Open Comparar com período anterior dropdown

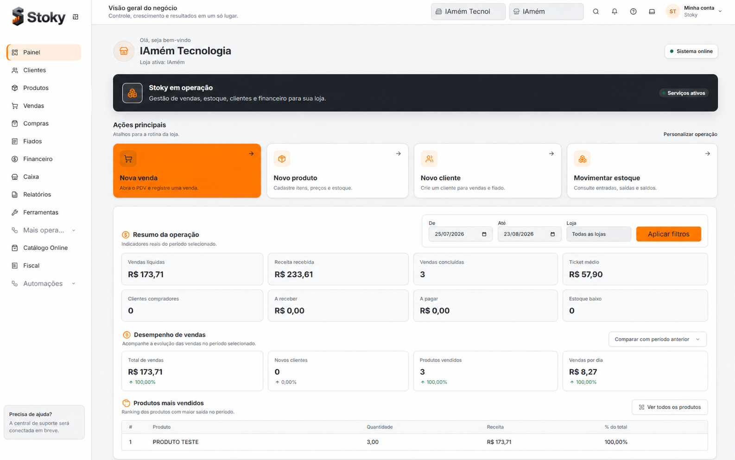point(657,339)
